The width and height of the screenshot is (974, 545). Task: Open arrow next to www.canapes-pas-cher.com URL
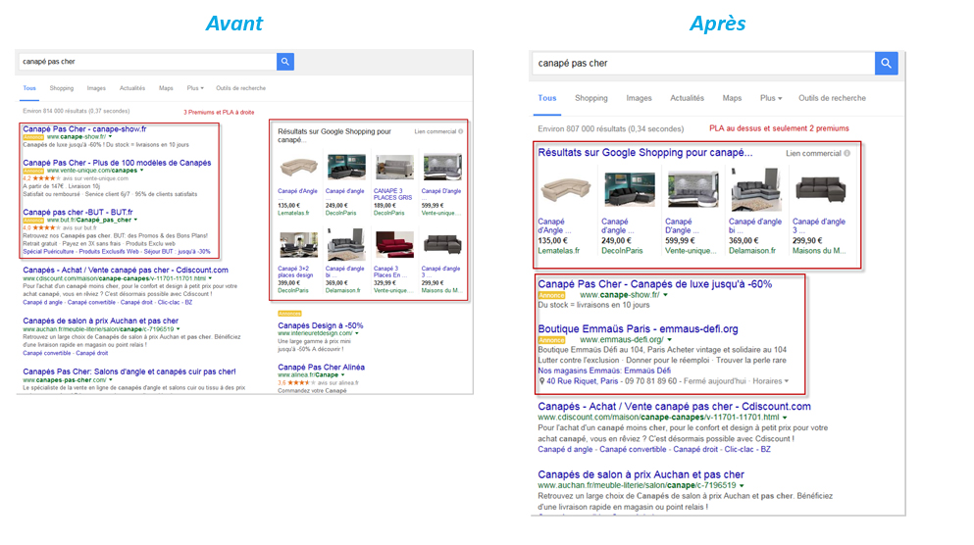click(111, 380)
